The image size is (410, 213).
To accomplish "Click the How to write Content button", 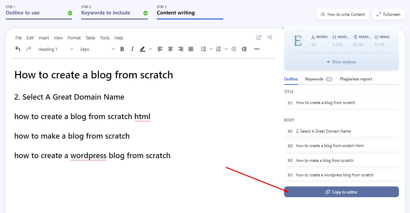I will click(343, 14).
